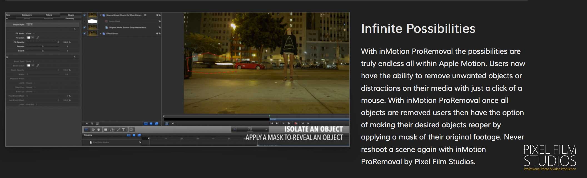Uncheck the Source Group layer checkbox
587x178 pixels.
(85, 15)
